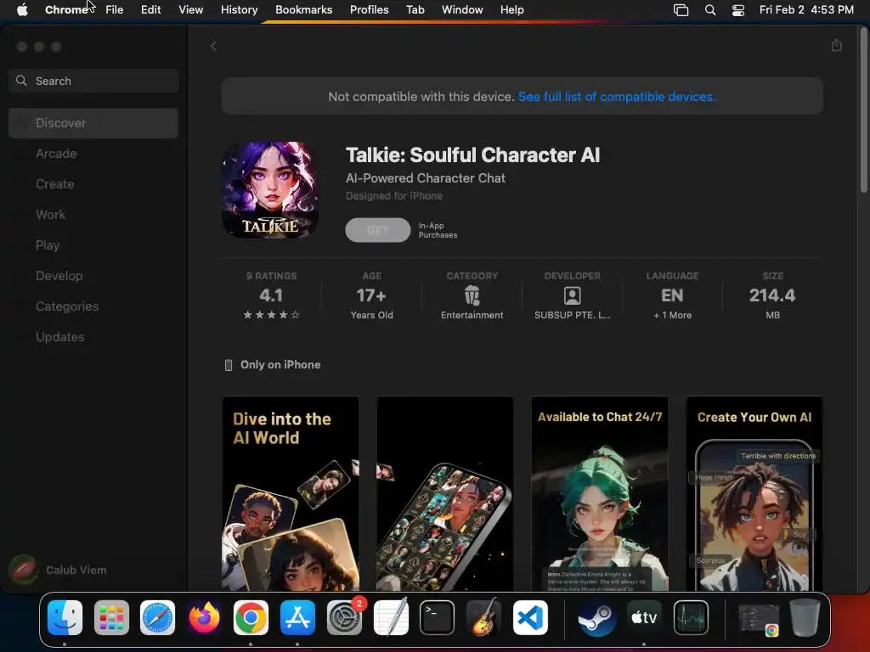Viewport: 870px width, 652px height.
Task: Open the Bookmarks menu
Action: click(x=303, y=10)
